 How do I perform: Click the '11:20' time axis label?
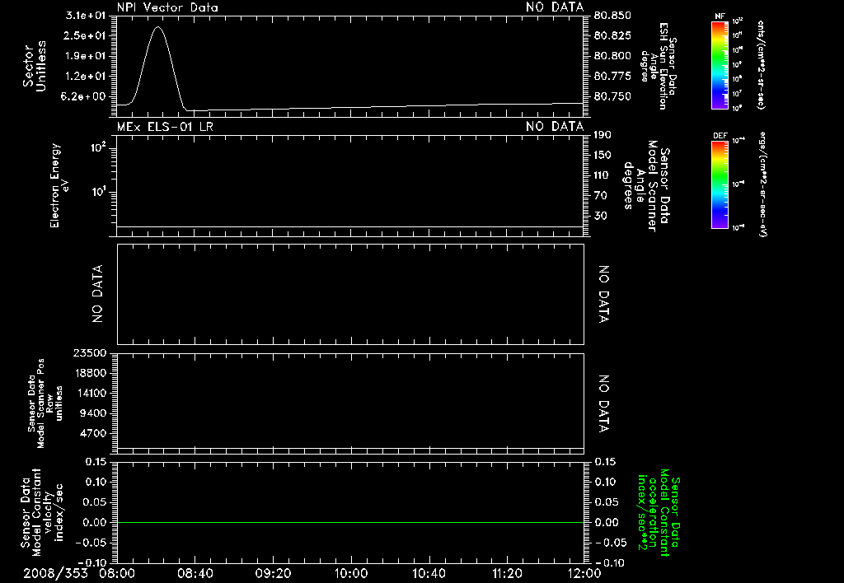coord(507,573)
